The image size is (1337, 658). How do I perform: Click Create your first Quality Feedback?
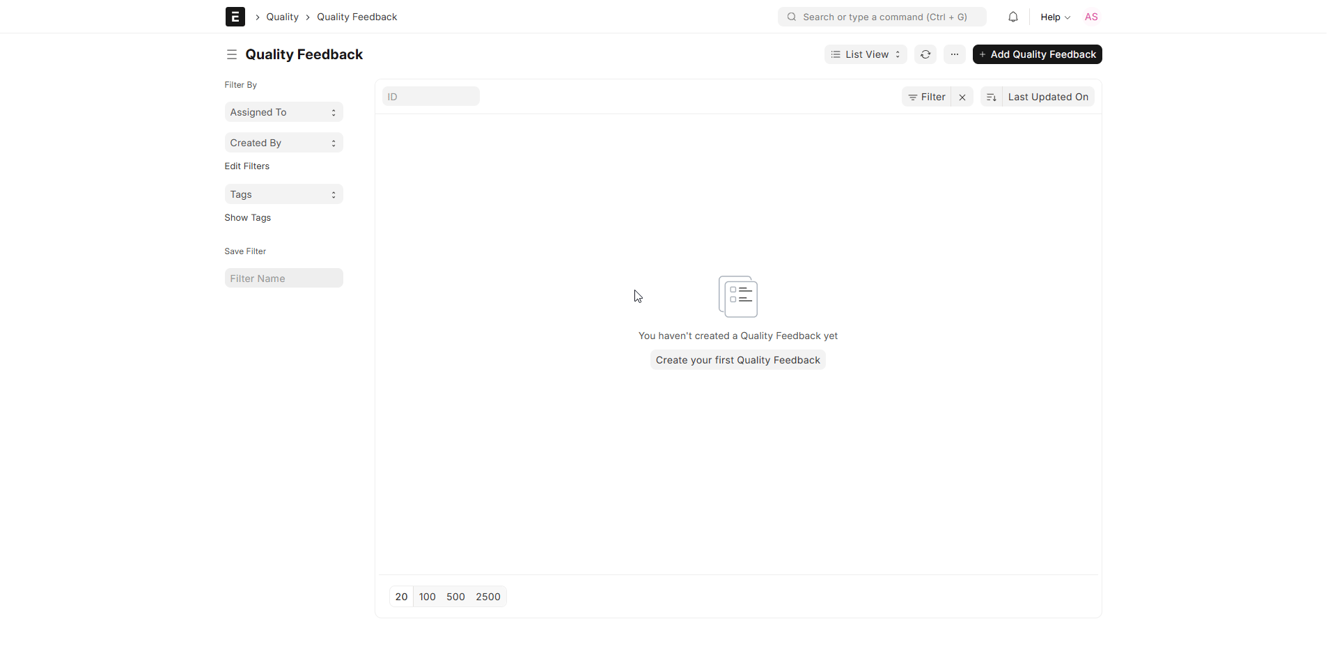[737, 360]
